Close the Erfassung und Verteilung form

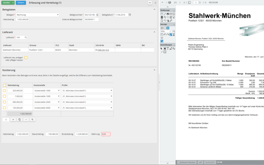pos(156,3)
